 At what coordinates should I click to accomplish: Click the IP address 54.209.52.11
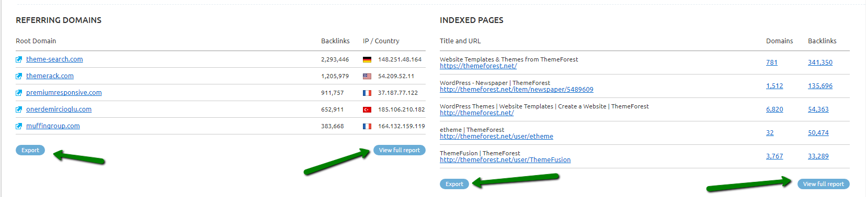[396, 76]
